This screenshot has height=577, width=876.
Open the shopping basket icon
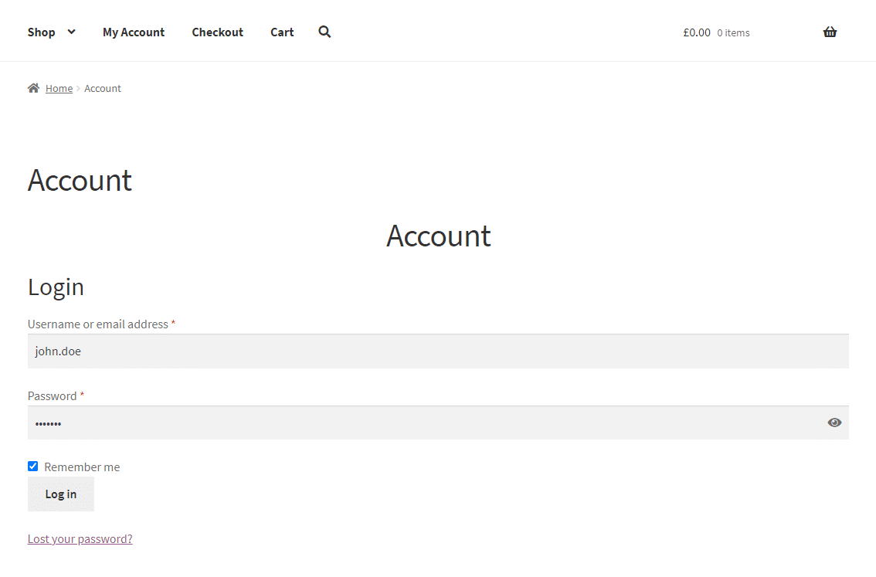[x=830, y=32]
